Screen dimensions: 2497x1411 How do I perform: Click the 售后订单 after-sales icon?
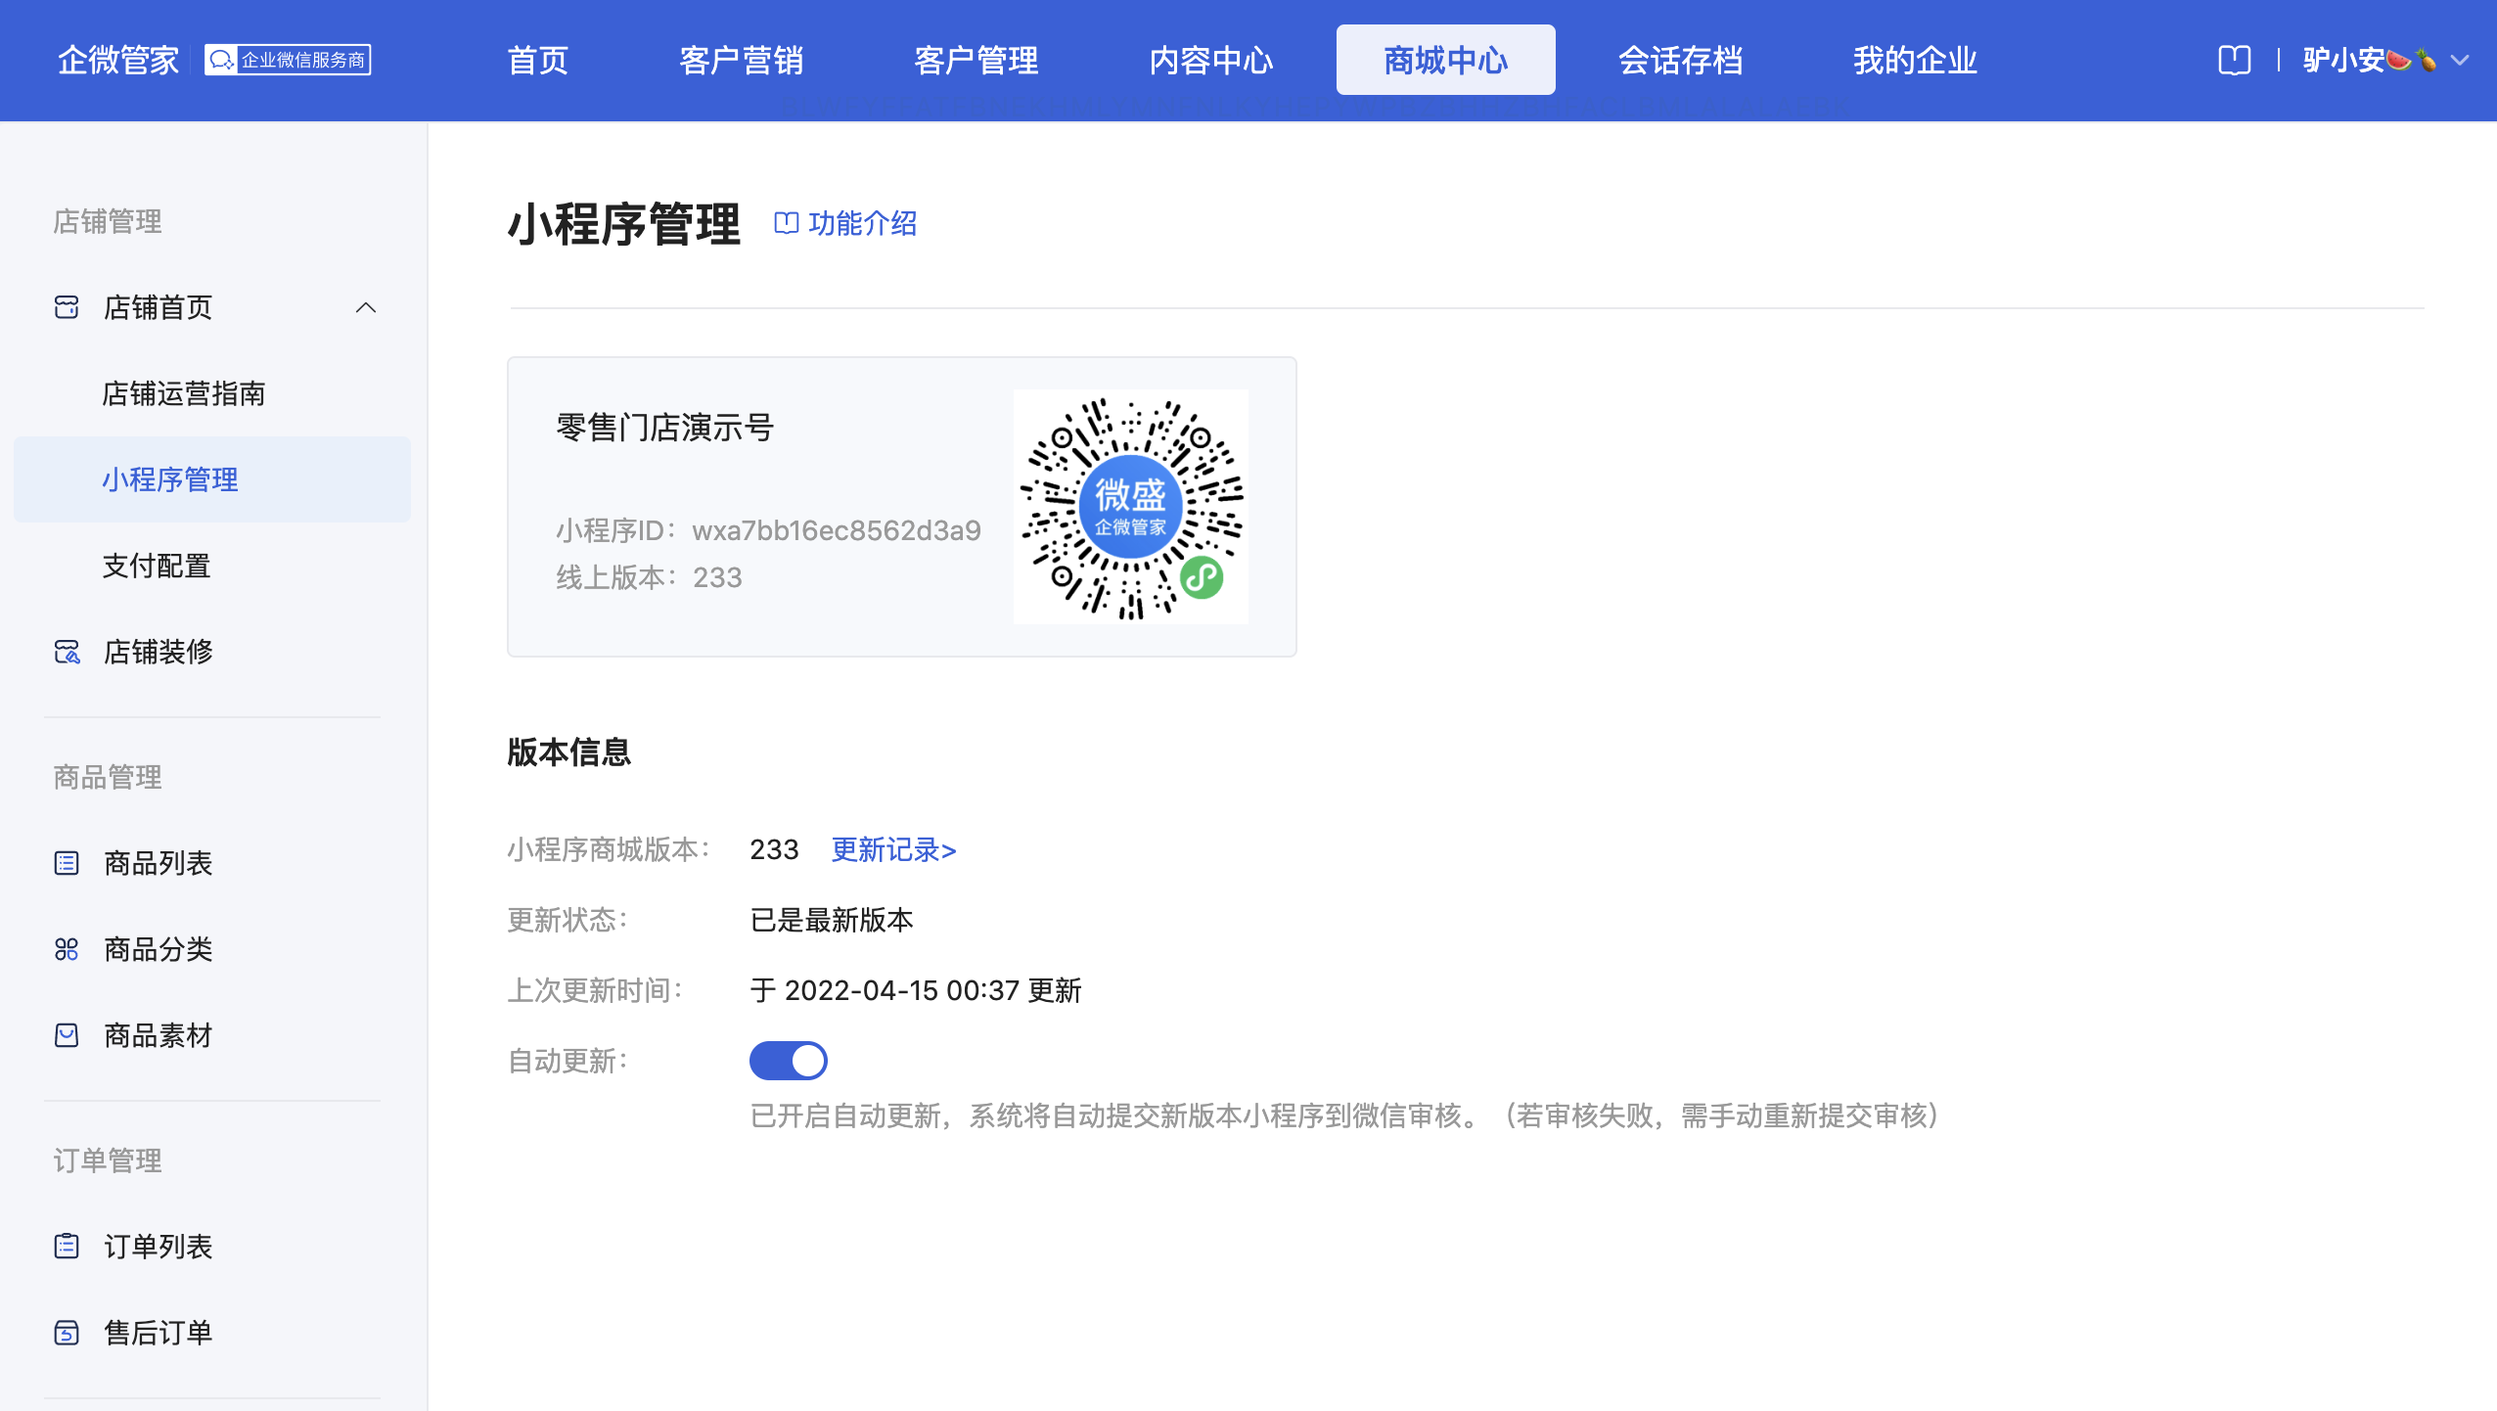(67, 1333)
